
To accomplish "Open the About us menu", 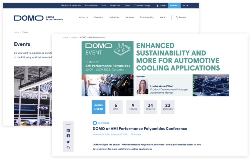I will (84, 18).
